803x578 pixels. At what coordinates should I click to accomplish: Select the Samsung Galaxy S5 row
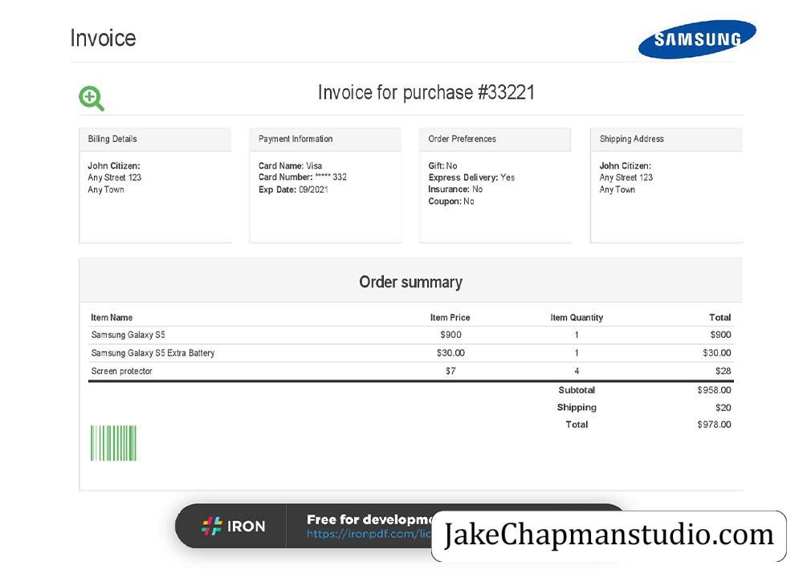pyautogui.click(x=410, y=335)
